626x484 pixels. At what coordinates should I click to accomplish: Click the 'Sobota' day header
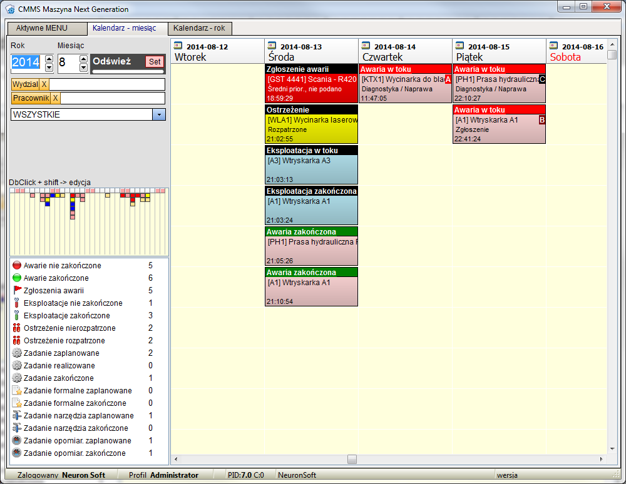[565, 57]
